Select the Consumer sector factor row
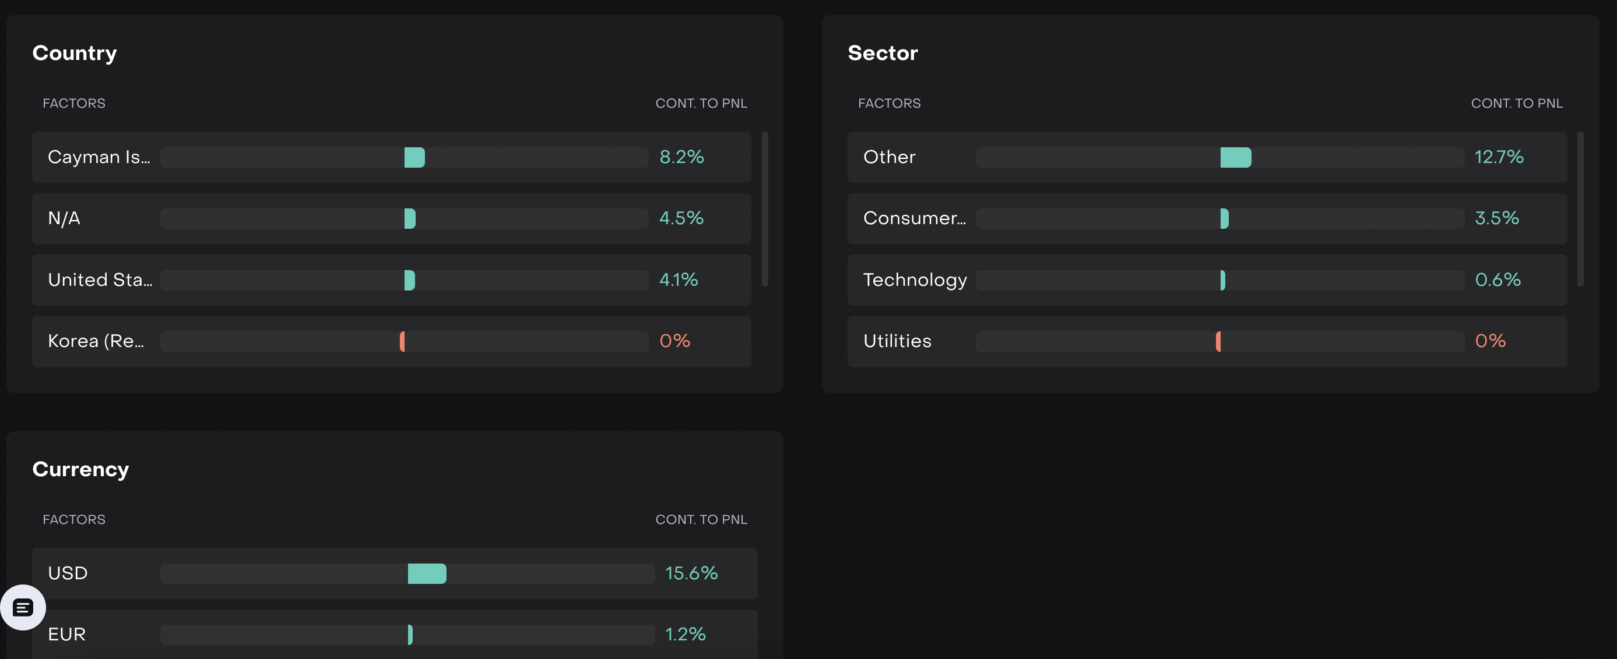Viewport: 1617px width, 659px height. click(914, 218)
